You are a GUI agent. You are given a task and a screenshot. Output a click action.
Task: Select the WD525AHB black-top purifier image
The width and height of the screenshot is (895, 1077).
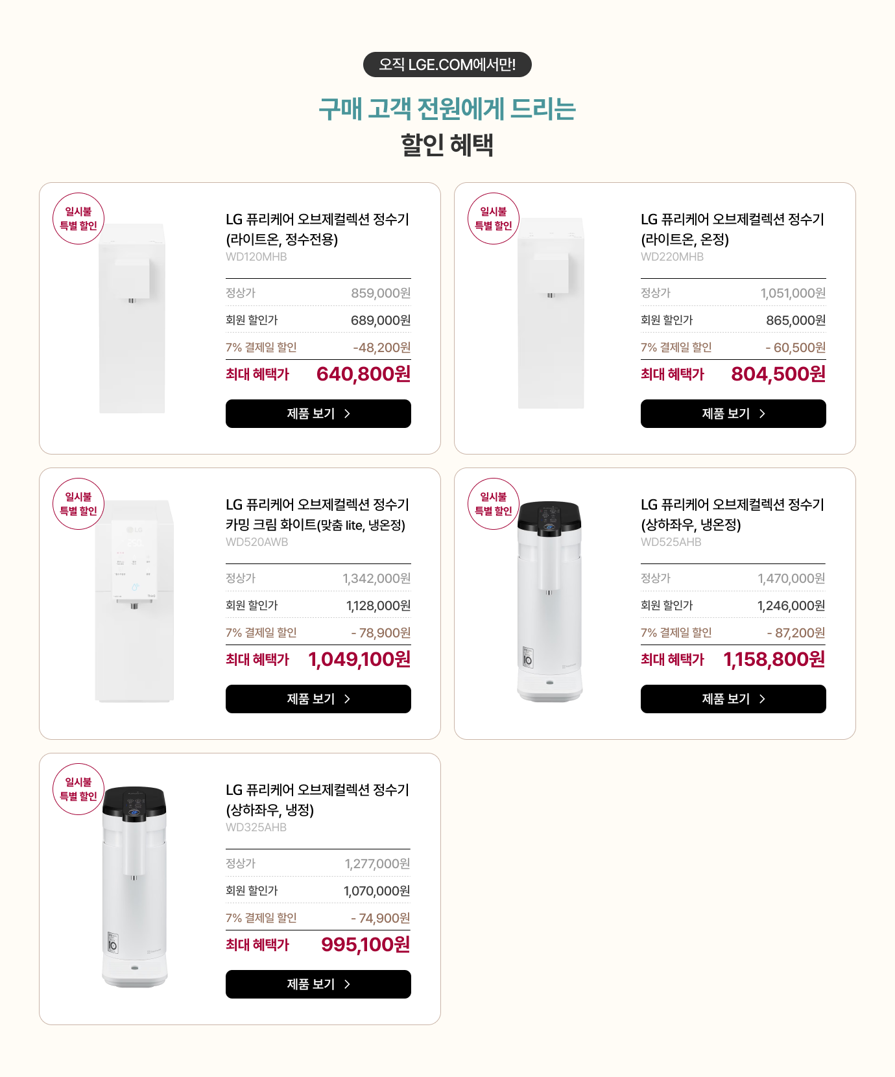click(549, 601)
